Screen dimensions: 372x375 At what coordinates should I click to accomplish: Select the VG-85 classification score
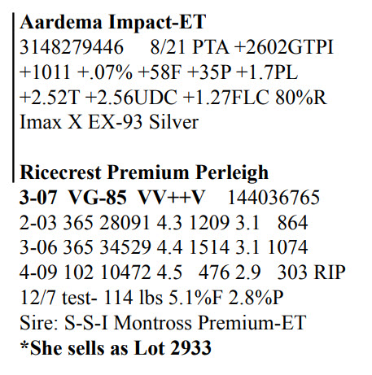click(97, 198)
